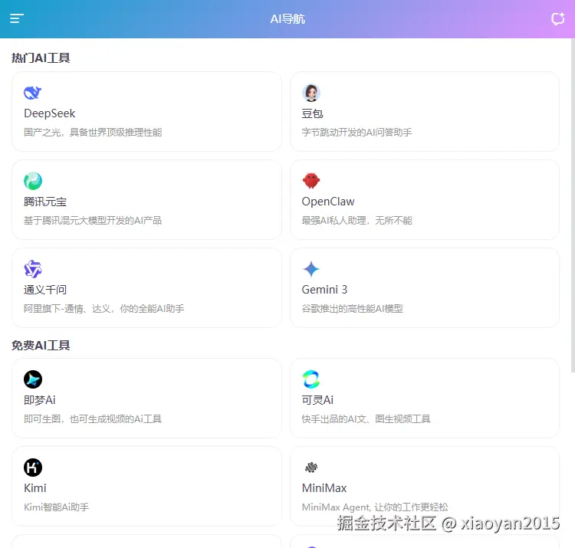This screenshot has width=575, height=548.
Task: Open the OpenClaw title
Action: [x=328, y=202]
